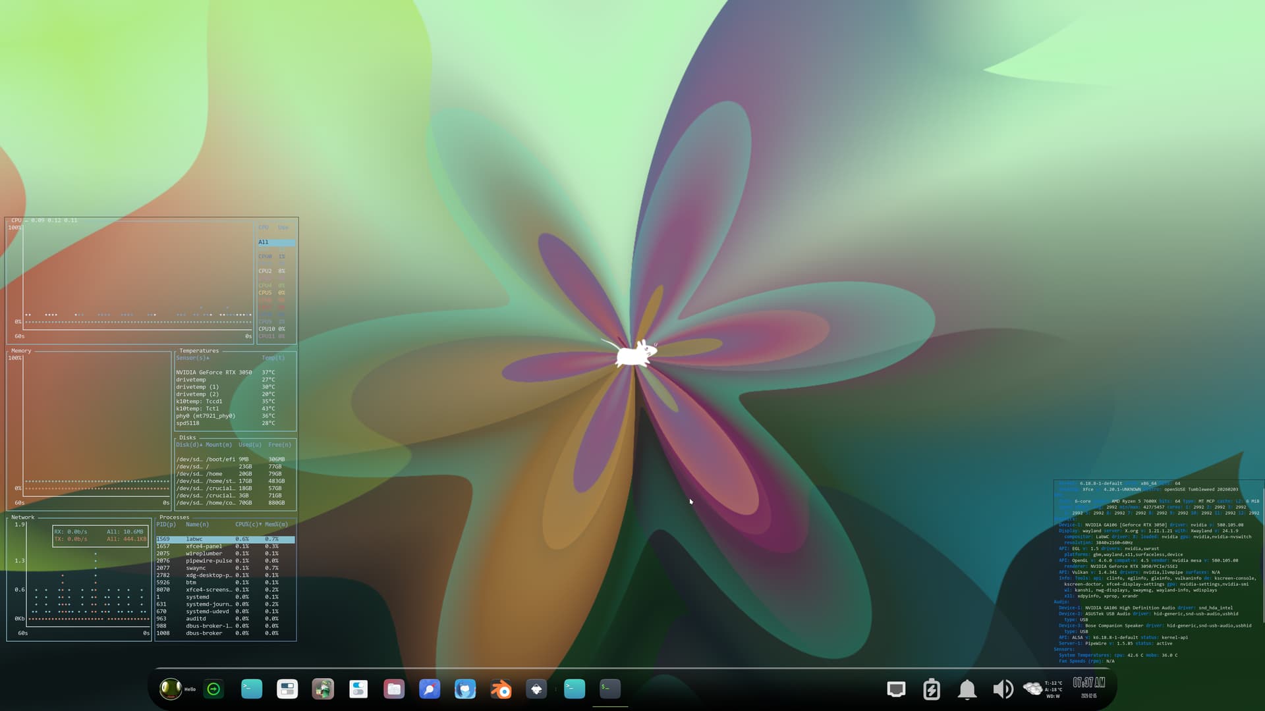Click the volume speaker tray icon
Screen dimensions: 1265x711
[1002, 689]
